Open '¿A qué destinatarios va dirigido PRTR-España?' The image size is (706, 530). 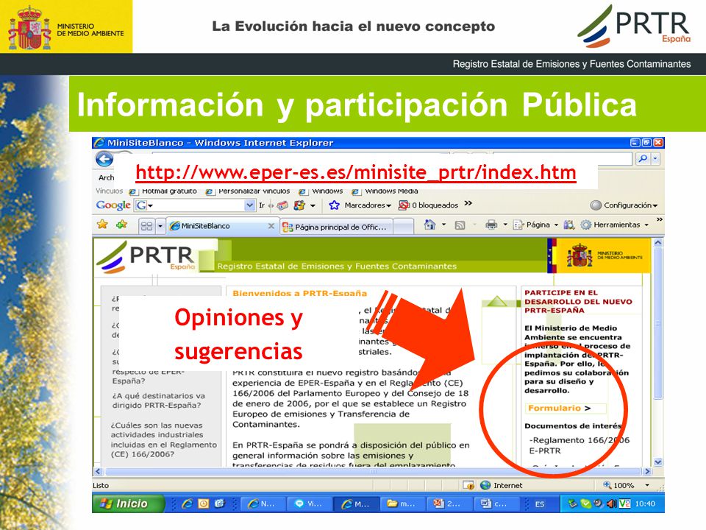point(158,400)
